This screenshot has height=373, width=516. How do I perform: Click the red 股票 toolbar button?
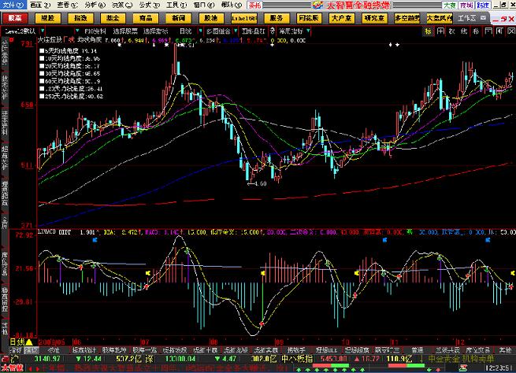(16, 17)
